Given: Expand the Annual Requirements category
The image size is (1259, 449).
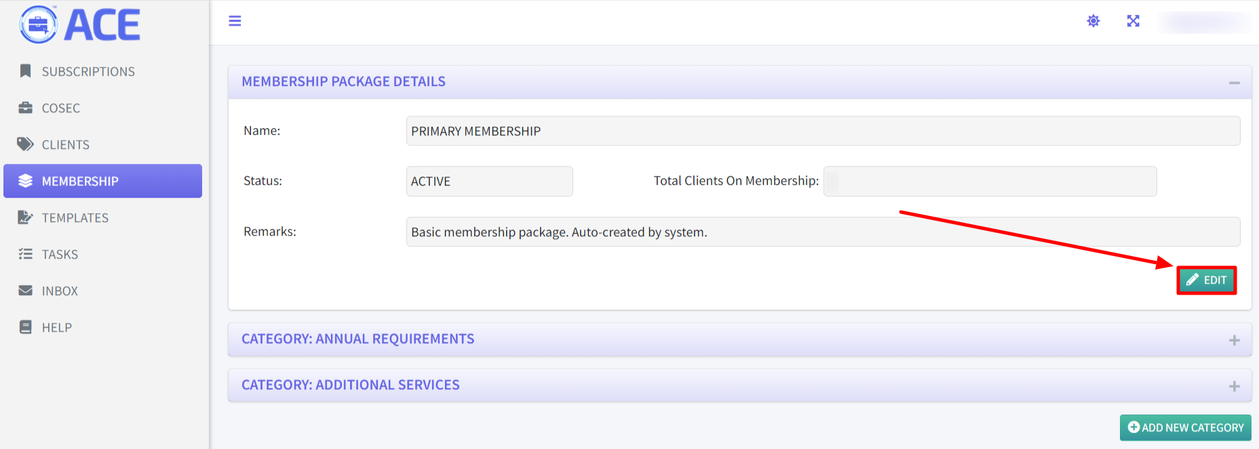Looking at the screenshot, I should (x=1234, y=340).
